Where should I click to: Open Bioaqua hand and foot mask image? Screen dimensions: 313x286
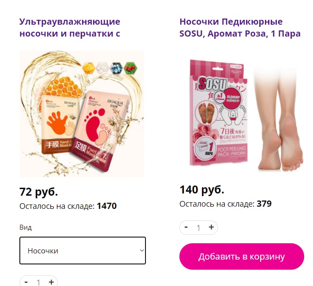(82, 114)
